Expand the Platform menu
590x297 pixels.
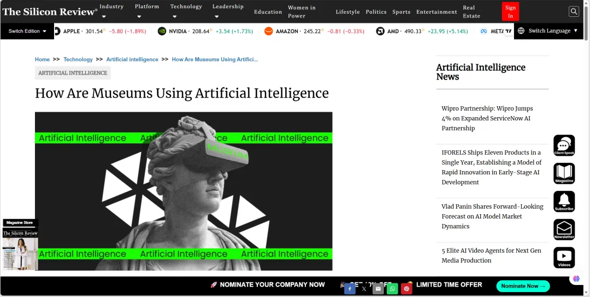point(147,11)
